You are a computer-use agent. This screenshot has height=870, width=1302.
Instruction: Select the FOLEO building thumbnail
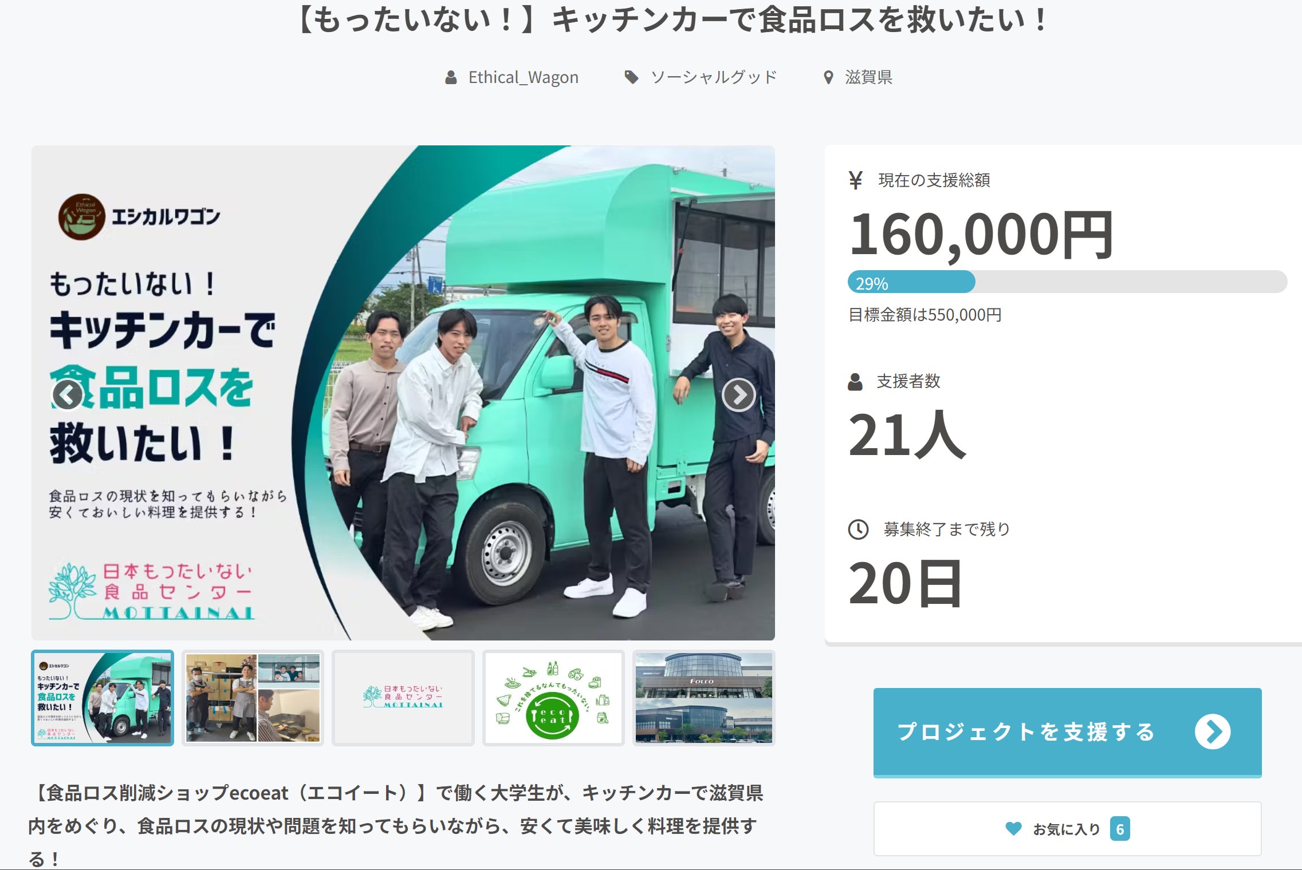point(703,698)
